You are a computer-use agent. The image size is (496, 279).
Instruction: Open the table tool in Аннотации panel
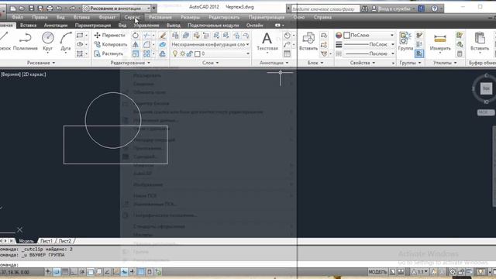click(287, 53)
